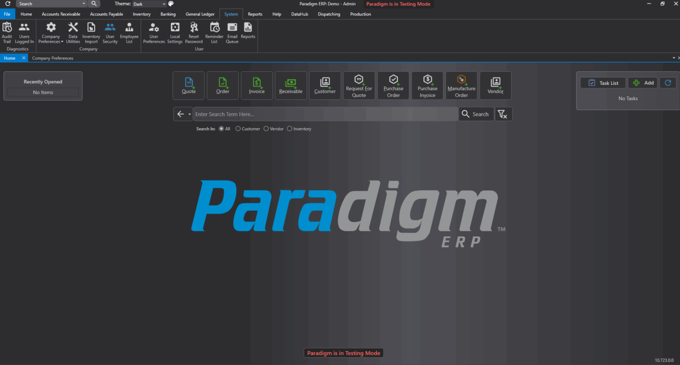Go back with the search arrow button
The image size is (680, 365).
click(x=180, y=114)
